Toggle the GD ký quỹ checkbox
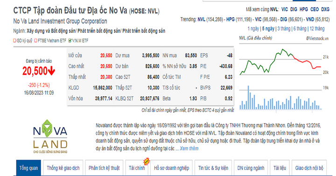The height and width of the screenshot is (176, 336). coord(14,41)
